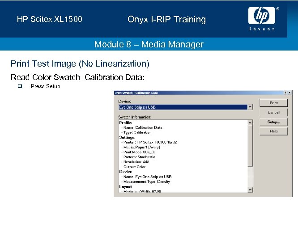Select the Settings tree node
This screenshot has width=298, height=241.
tap(127, 137)
